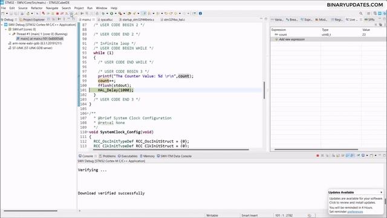This screenshot has width=387, height=218.
Task: Click the Clear Console icon
Action: 333,156
